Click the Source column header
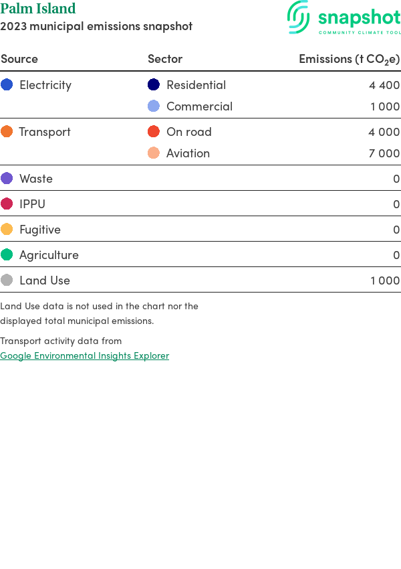The image size is (401, 569). point(19,59)
